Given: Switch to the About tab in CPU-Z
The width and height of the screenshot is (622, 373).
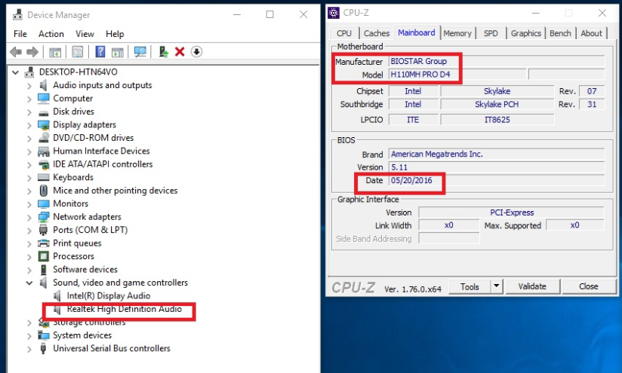Looking at the screenshot, I should click(591, 33).
